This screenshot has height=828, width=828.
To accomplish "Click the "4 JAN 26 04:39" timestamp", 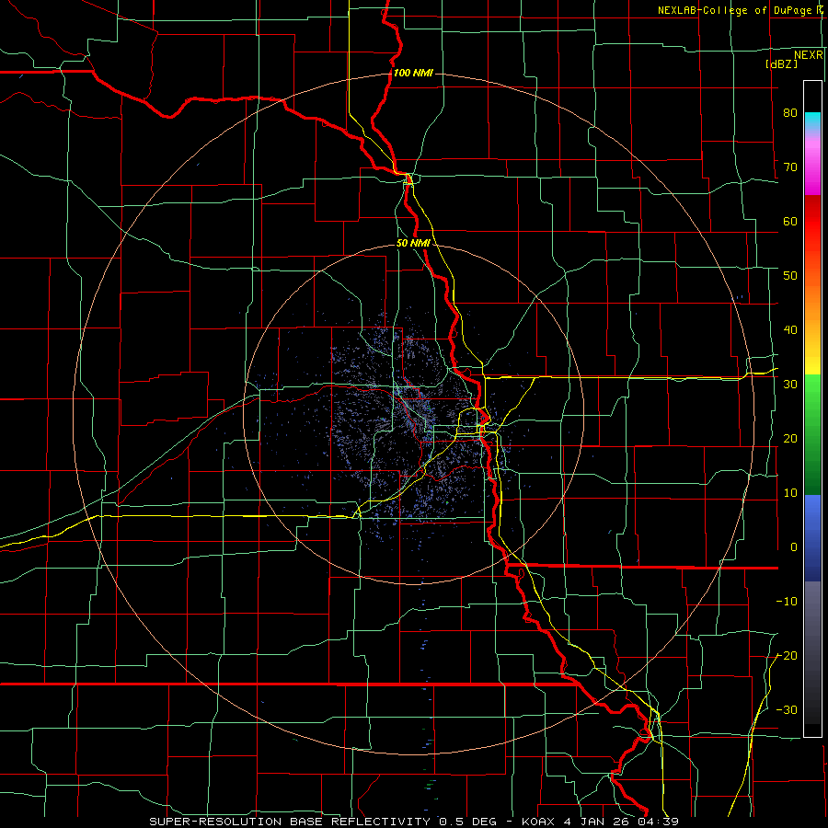I will (x=623, y=822).
